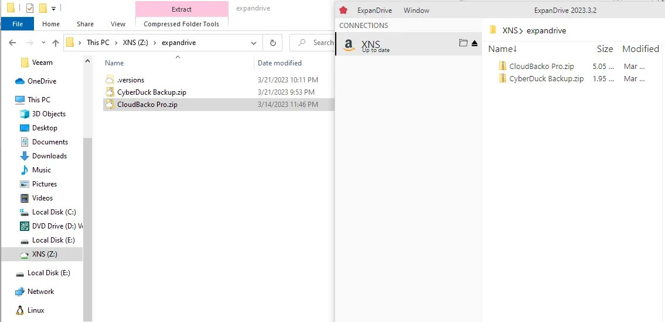Screen dimensions: 665x322
Task: Click Local Disk (E:) below XNS (Z:)
Action: [42, 273]
